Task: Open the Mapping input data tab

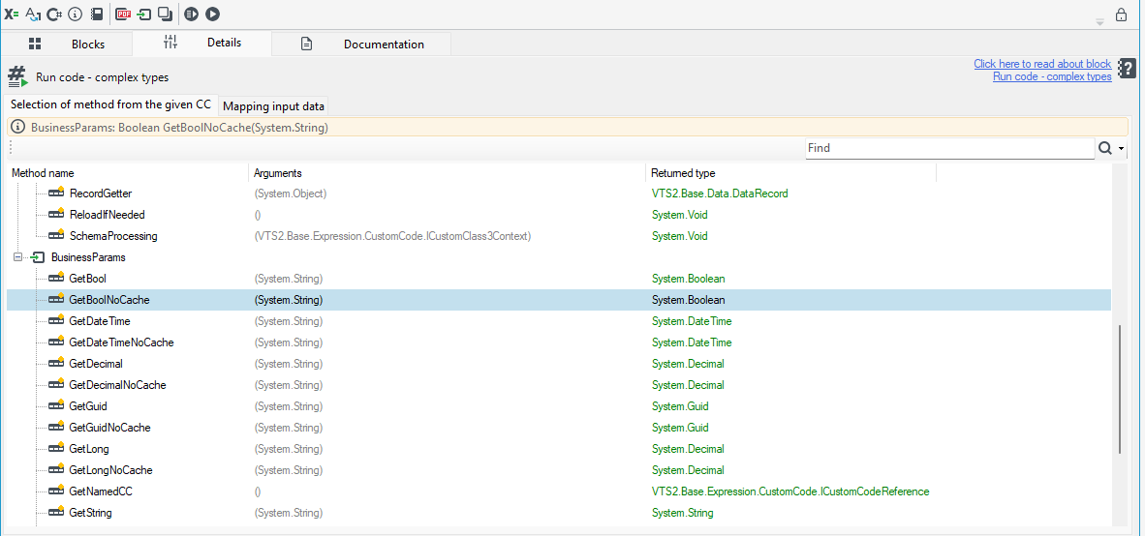Action: point(274,106)
